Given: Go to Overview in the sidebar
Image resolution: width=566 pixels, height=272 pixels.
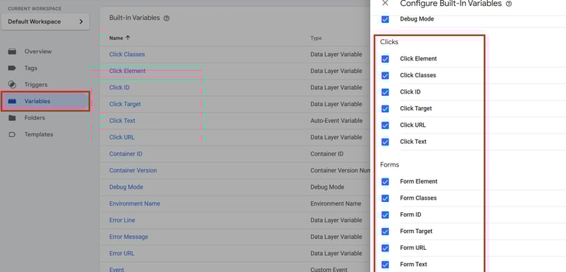Looking at the screenshot, I should click(38, 52).
